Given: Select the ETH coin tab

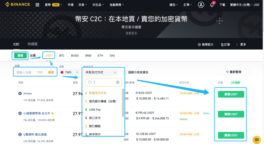Looking at the screenshot, I should point(100,56).
